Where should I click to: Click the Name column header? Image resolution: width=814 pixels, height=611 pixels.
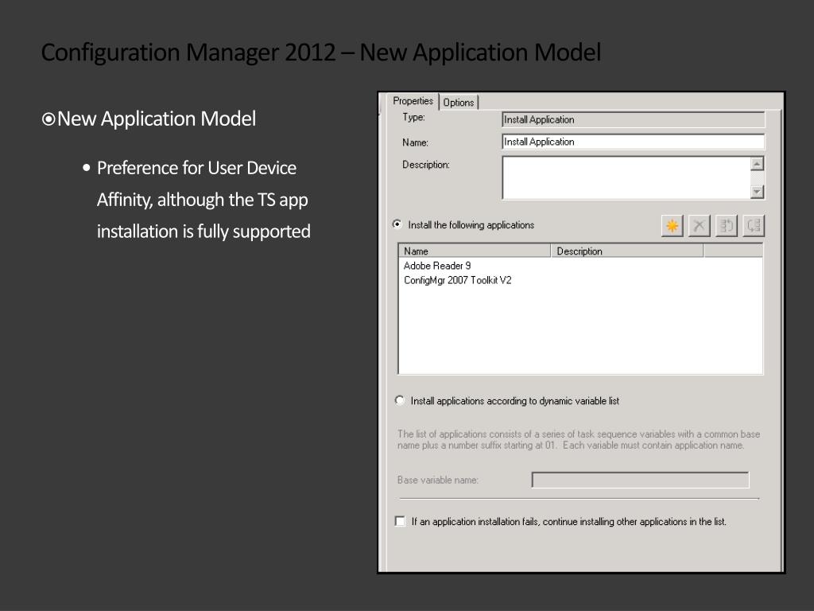coord(475,251)
